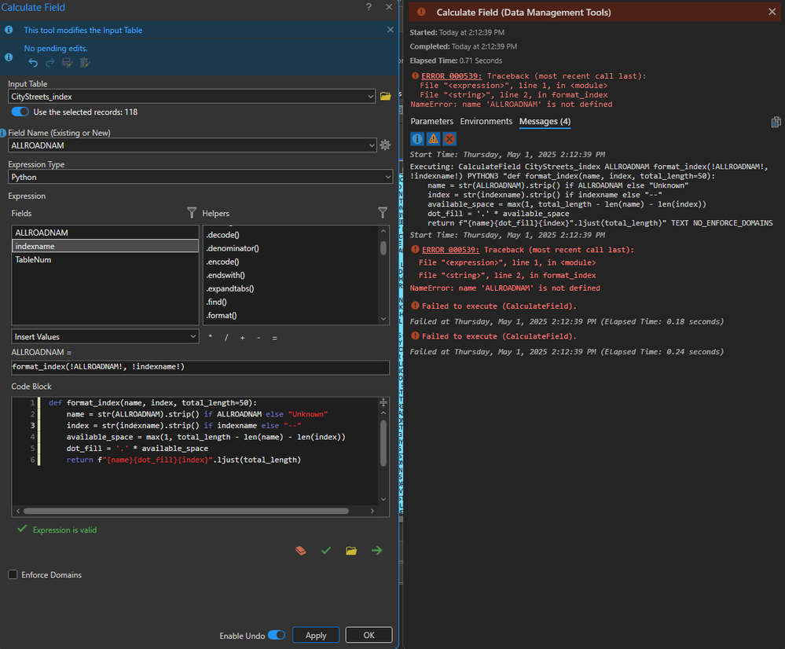Export expression with green arrow icon

(x=377, y=550)
